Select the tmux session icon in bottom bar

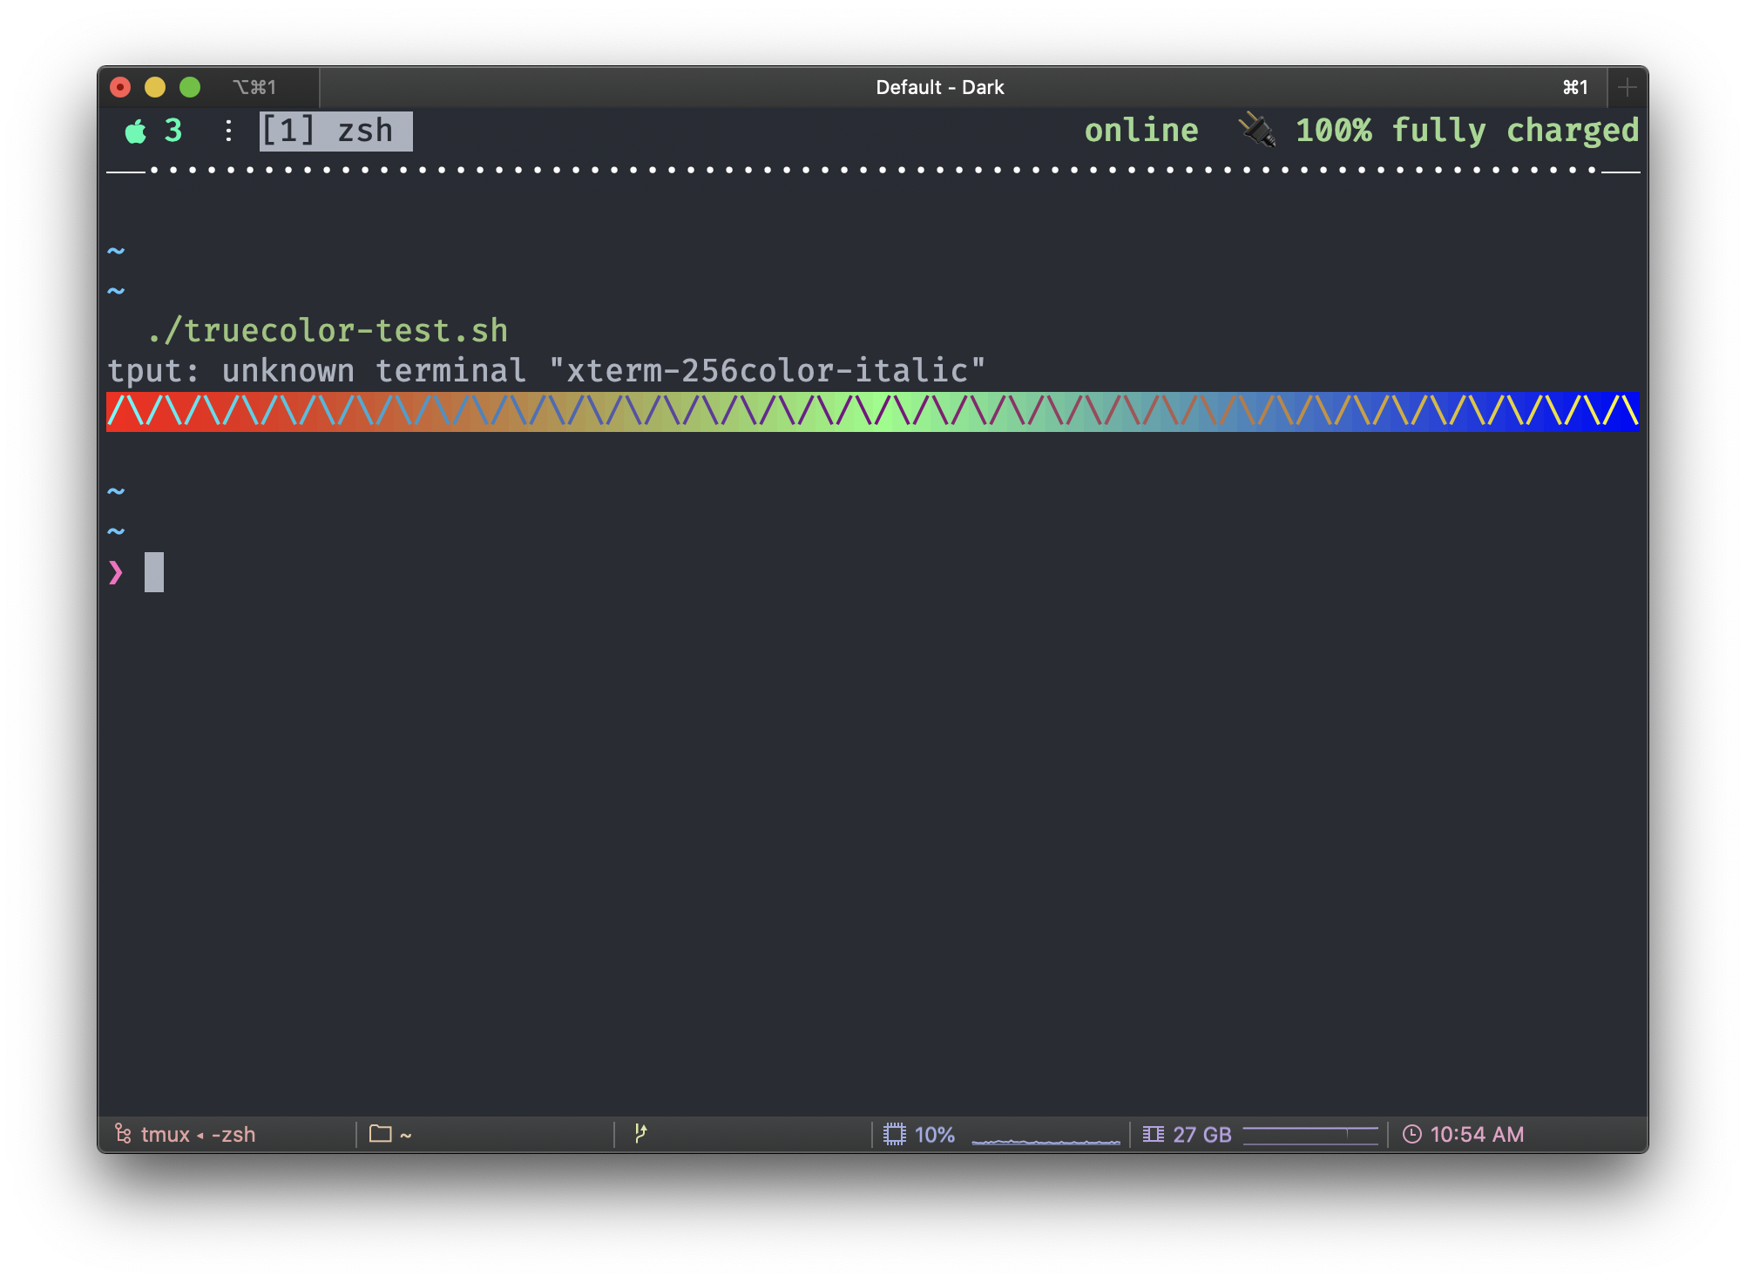(x=123, y=1134)
